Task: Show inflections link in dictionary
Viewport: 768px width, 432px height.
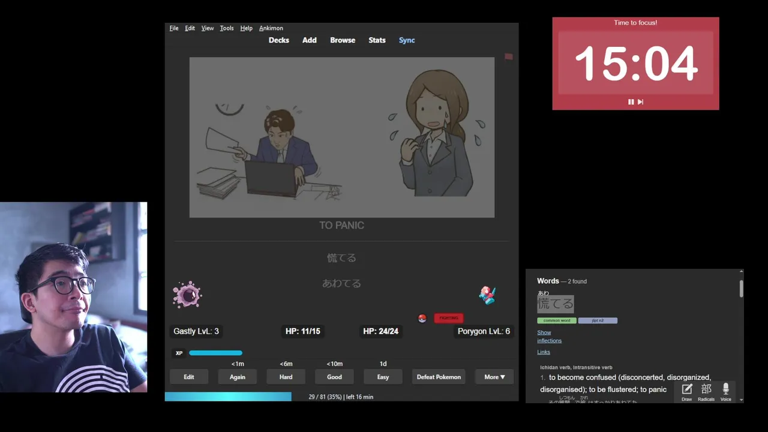Action: pyautogui.click(x=549, y=337)
